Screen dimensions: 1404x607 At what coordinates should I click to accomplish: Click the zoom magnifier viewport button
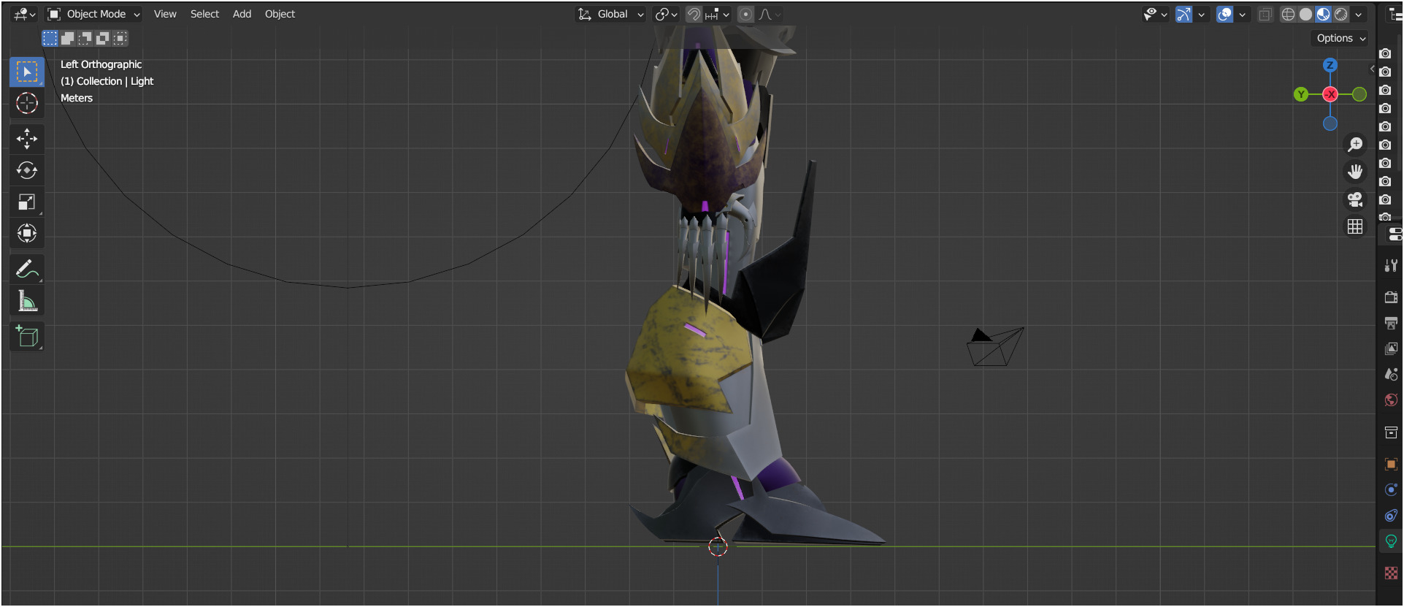coord(1355,145)
